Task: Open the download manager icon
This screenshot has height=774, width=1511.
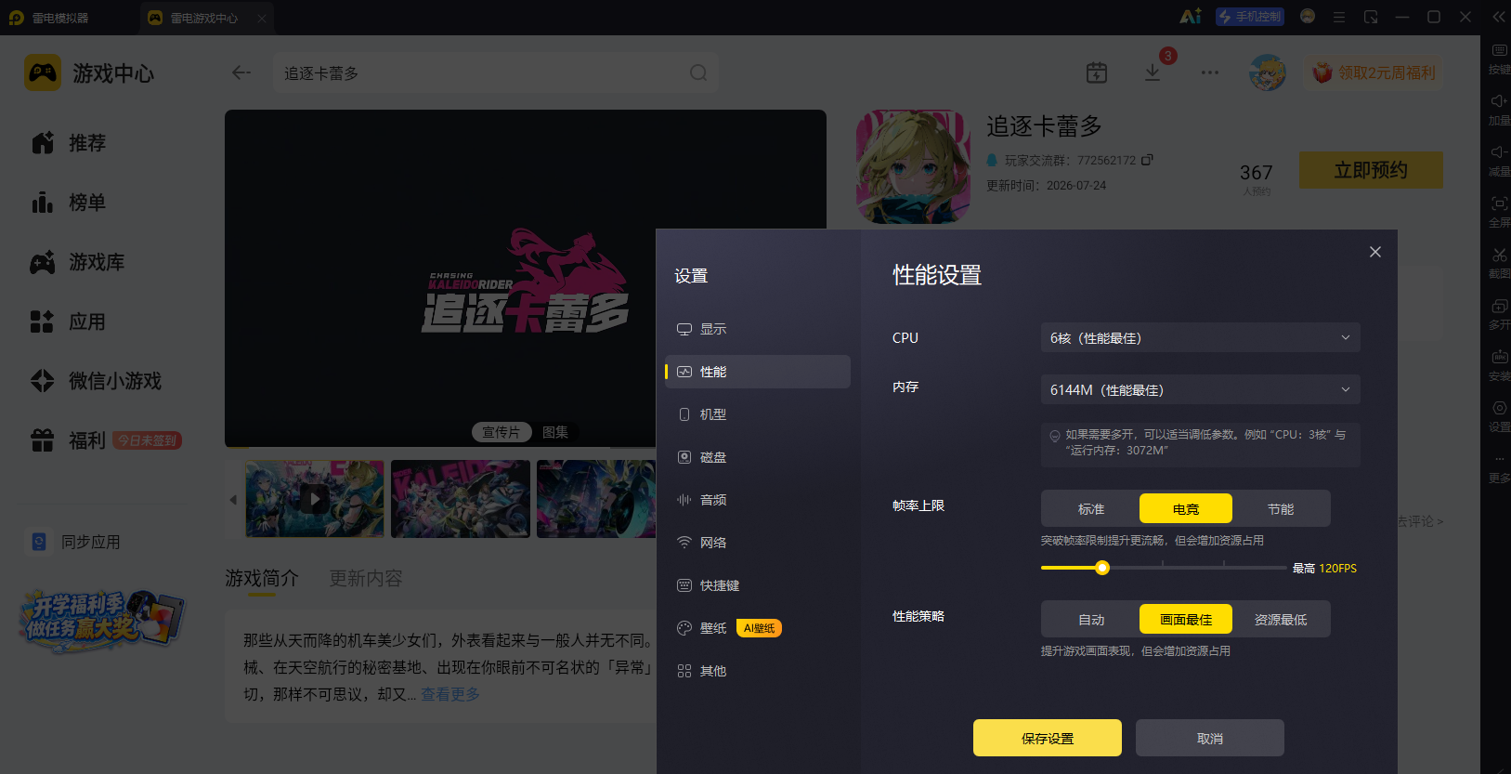Action: coord(1153,72)
